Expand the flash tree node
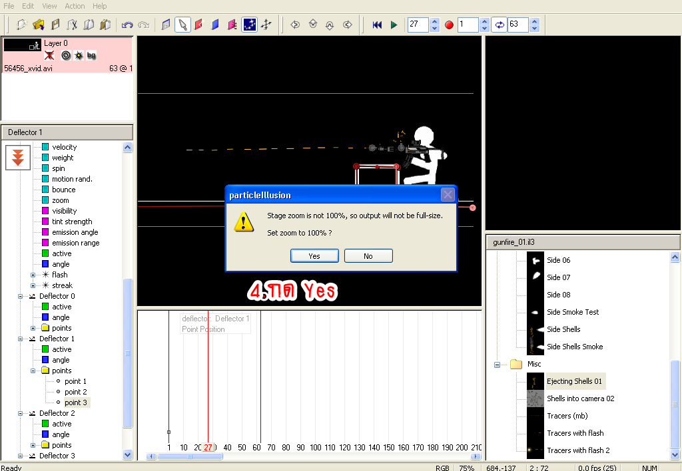The image size is (682, 471). tap(33, 275)
